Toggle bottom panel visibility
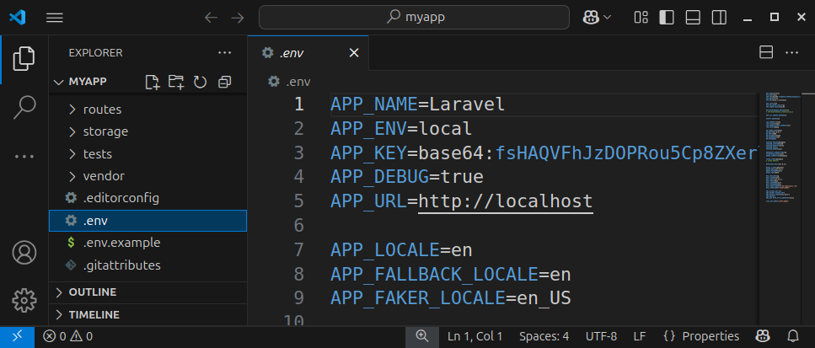815x348 pixels. (x=693, y=18)
